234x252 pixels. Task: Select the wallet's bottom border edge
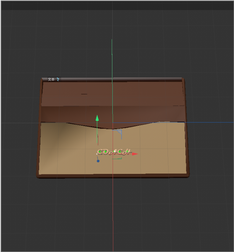(x=113, y=176)
